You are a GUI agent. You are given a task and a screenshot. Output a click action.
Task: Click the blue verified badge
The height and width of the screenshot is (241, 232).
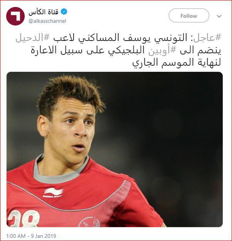[64, 12]
